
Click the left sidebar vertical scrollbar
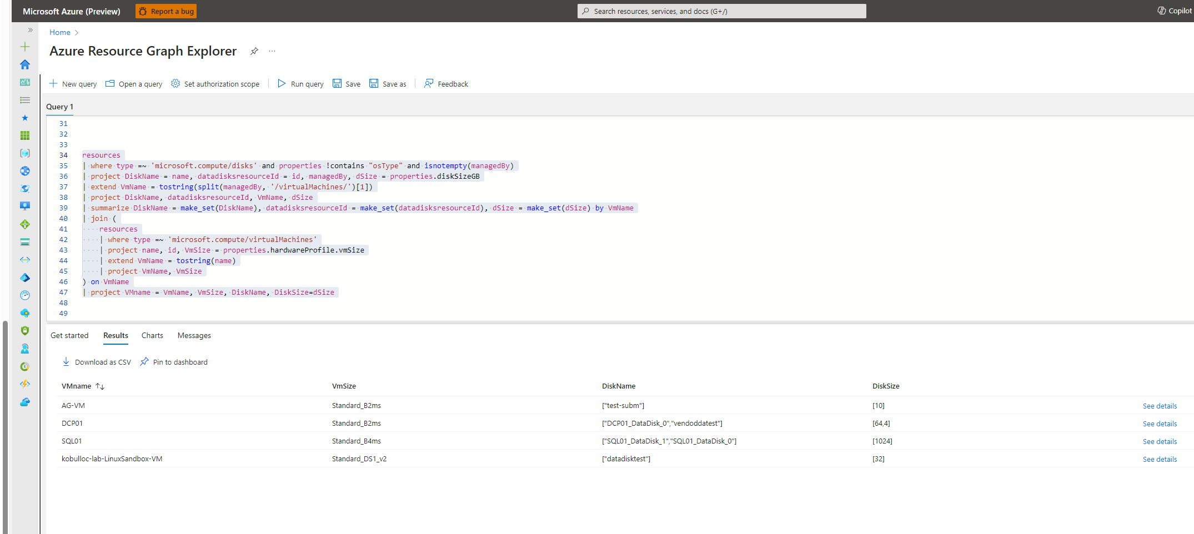6,426
